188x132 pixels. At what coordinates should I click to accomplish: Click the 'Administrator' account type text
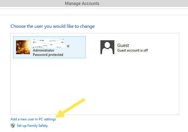(x=43, y=50)
